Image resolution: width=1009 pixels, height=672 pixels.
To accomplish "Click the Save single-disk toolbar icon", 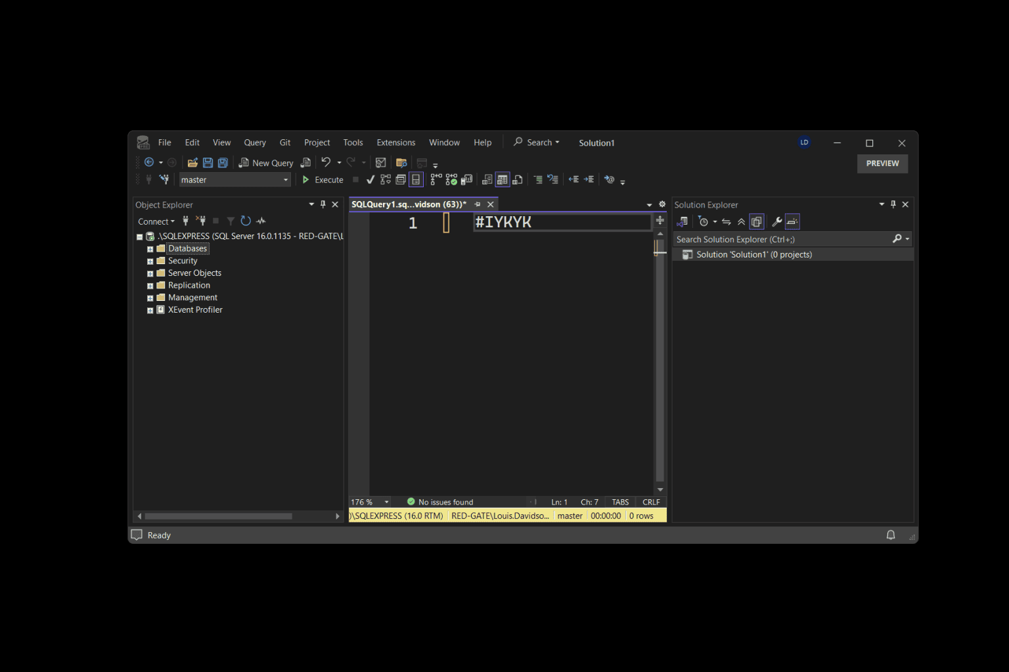I will pos(208,163).
